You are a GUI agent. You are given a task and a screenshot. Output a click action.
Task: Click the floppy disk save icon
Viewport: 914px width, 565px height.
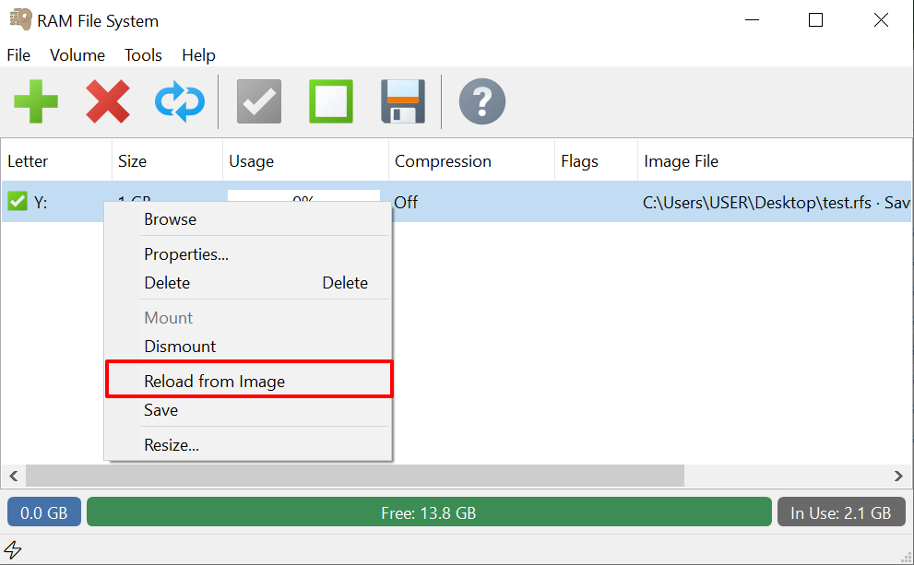tap(403, 101)
